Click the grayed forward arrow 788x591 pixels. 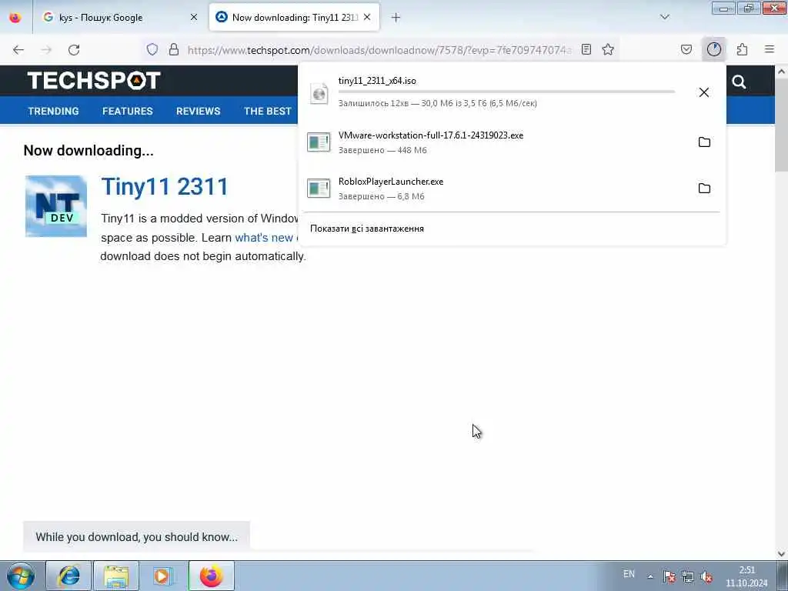point(46,50)
